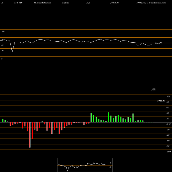The image size is (172, 172).
Task: Click the mini overview chart thumbnail
Action: pyautogui.click(x=85, y=165)
